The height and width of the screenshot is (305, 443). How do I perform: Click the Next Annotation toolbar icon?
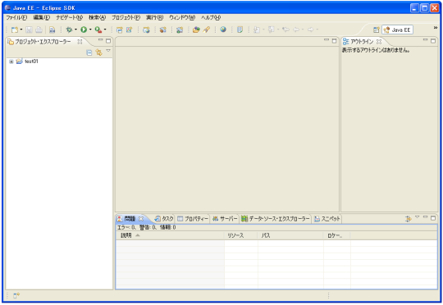[x=257, y=30]
